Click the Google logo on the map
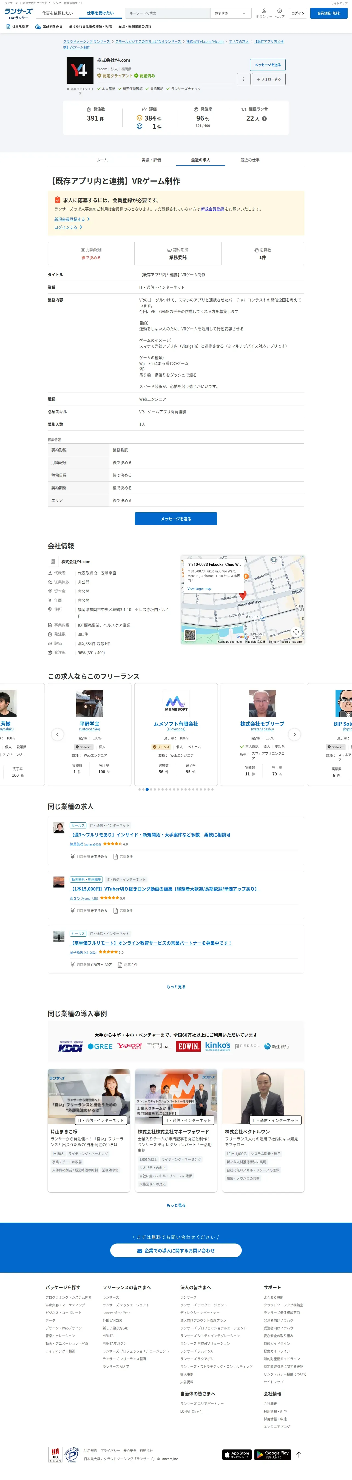The height and width of the screenshot is (1480, 352). (243, 637)
